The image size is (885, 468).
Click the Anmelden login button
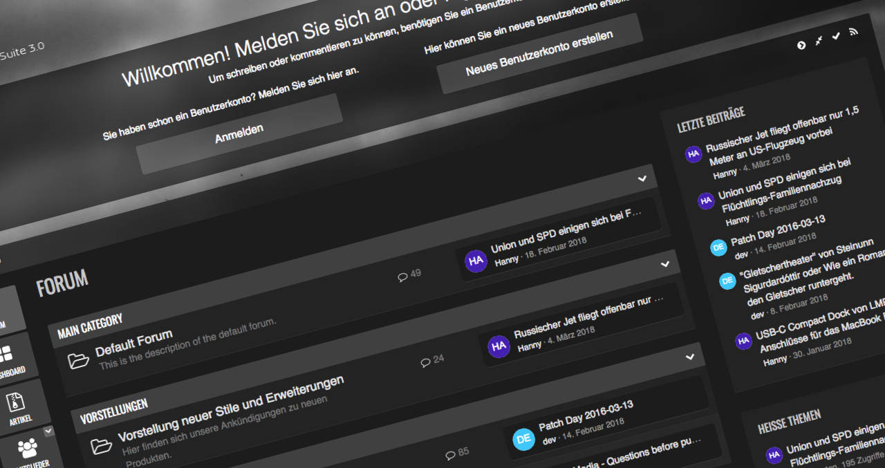click(x=239, y=133)
